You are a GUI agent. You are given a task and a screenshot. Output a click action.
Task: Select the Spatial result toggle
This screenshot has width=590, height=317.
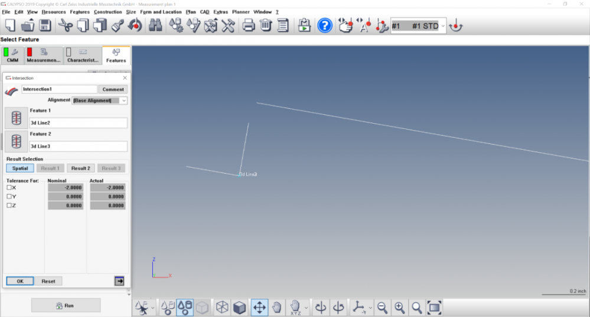(x=20, y=169)
